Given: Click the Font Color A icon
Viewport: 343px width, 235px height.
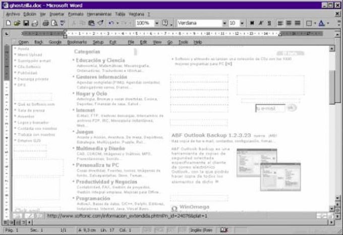Looking at the screenshot, I should point(322,23).
